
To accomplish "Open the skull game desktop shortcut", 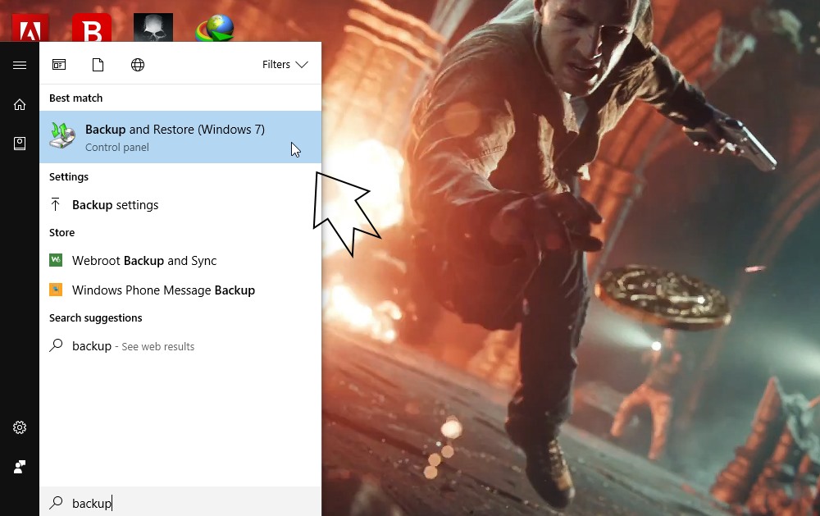I will pos(153,28).
